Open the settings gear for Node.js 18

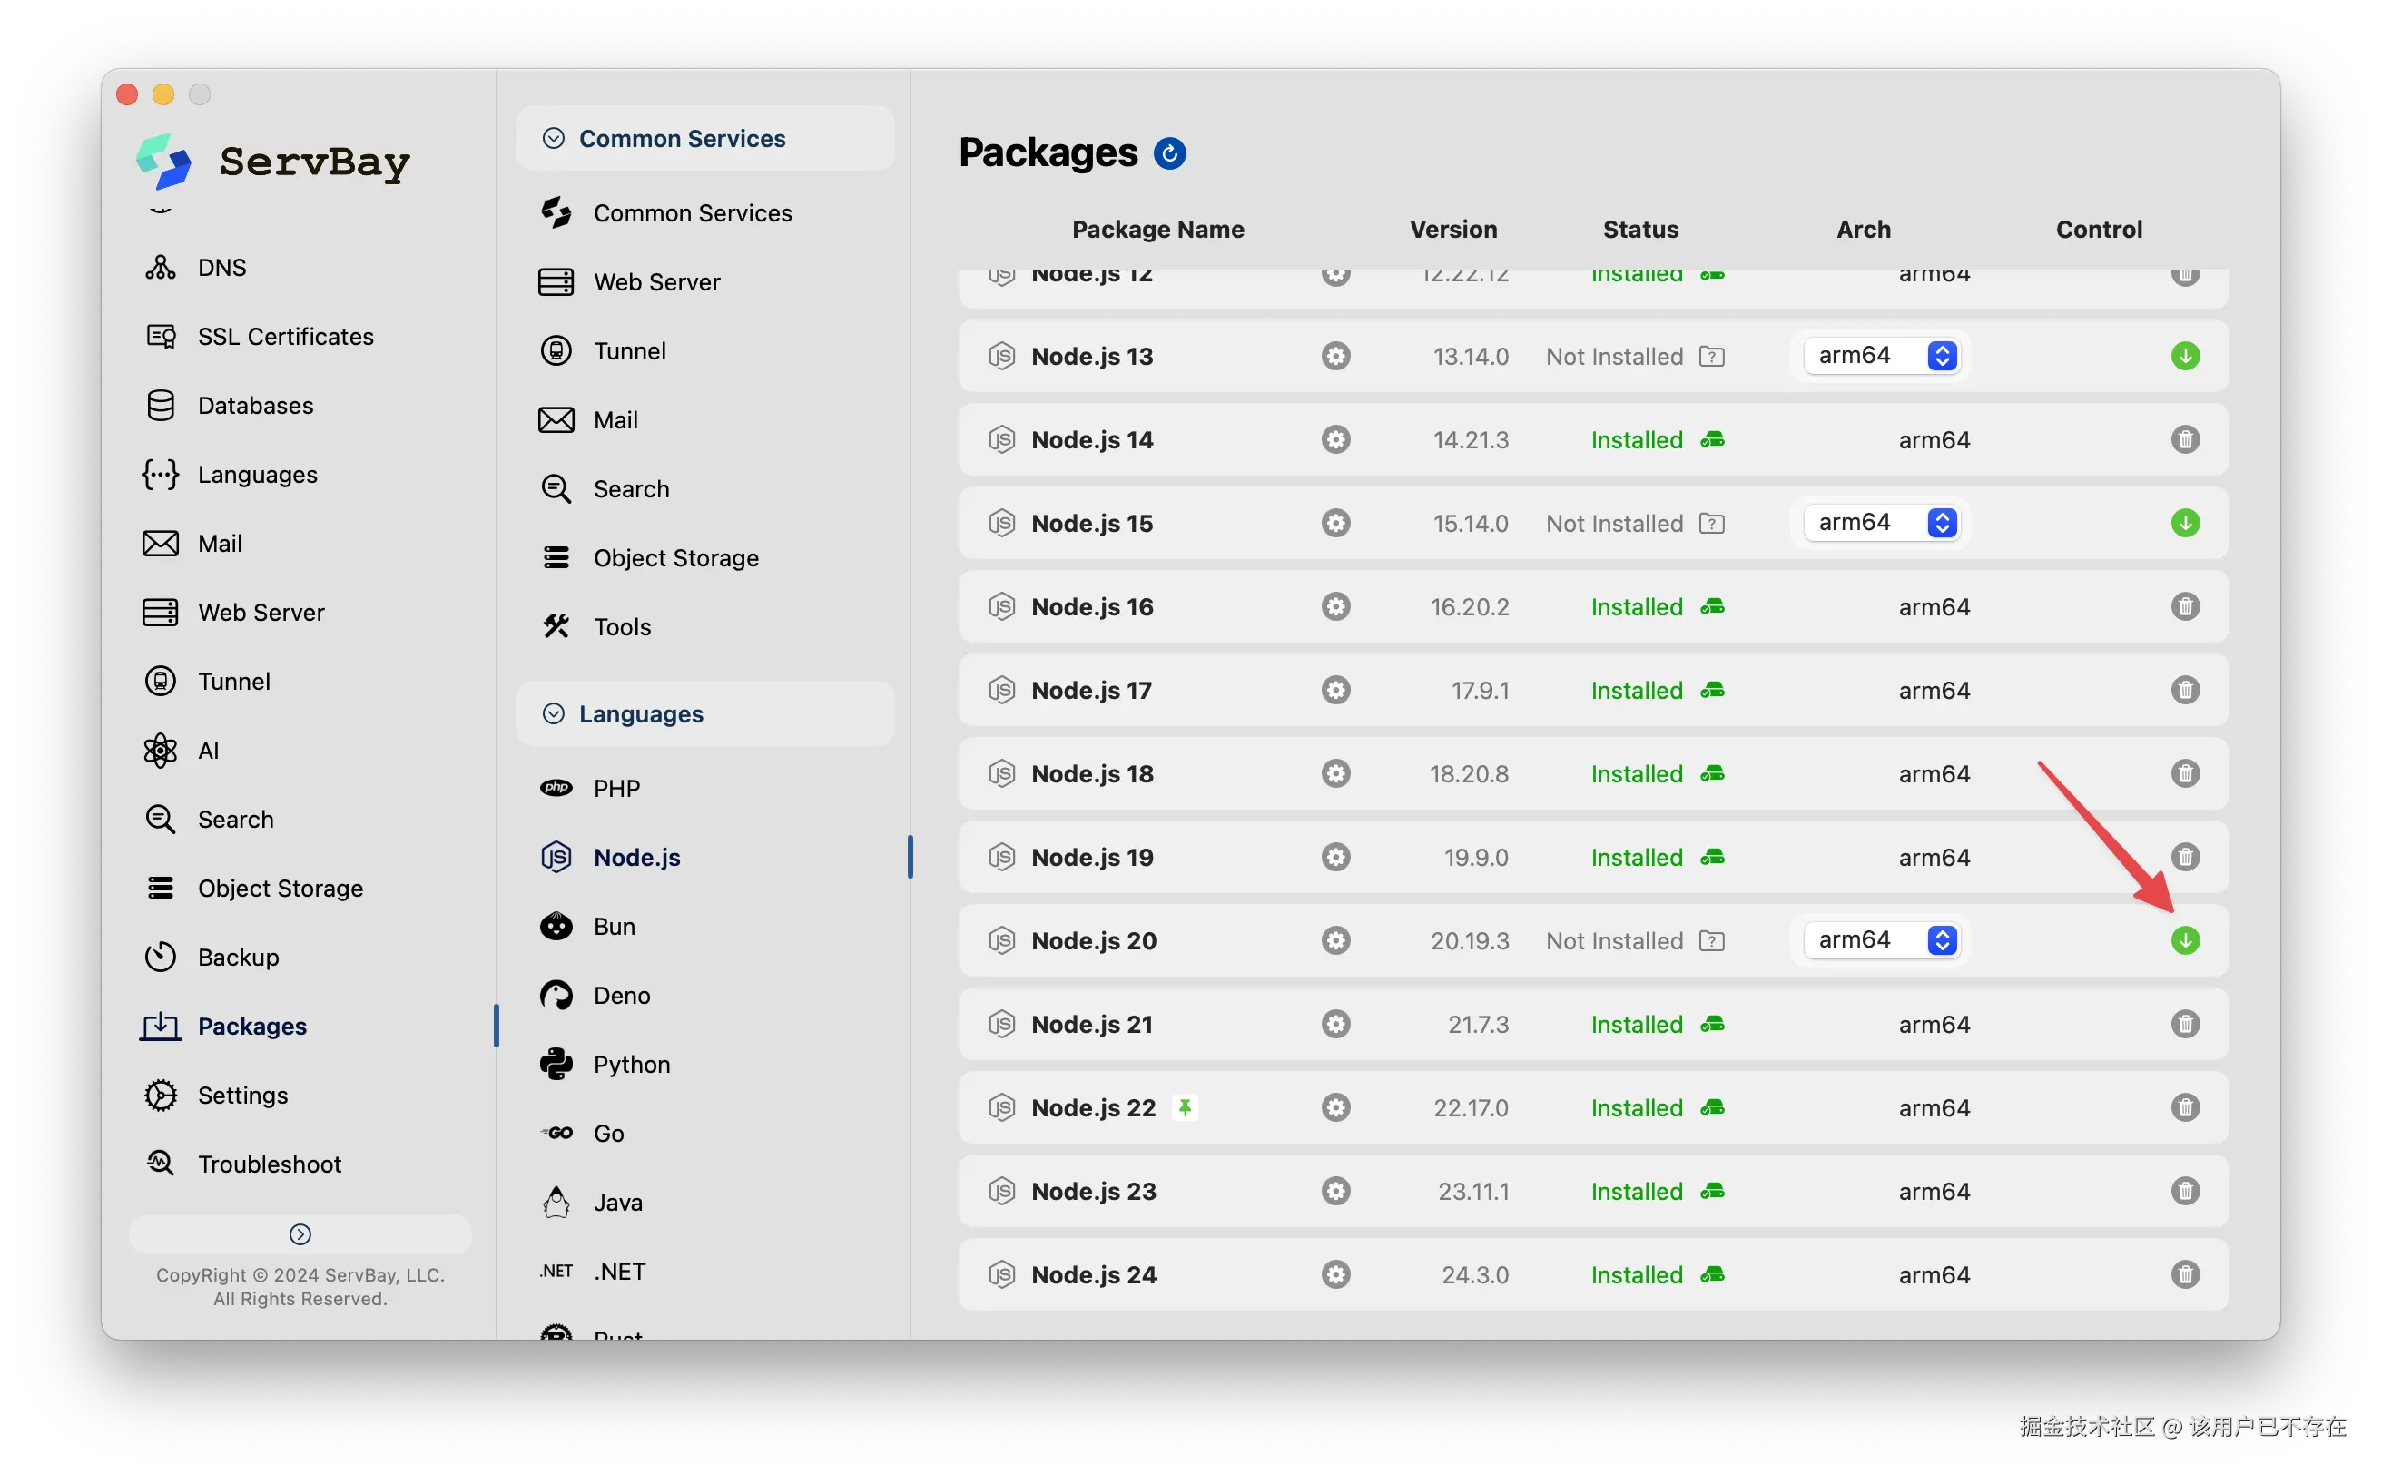1336,774
